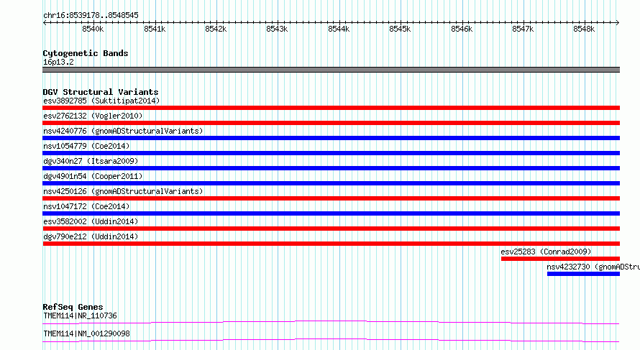Click the red bar under esv3892785
This screenshot has width=640, height=350.
tap(331, 108)
